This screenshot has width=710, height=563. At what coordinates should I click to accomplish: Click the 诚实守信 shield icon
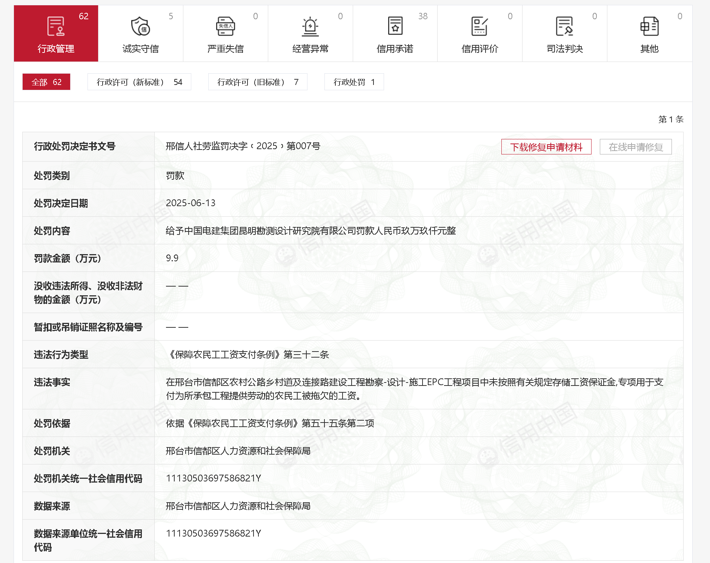(x=140, y=26)
